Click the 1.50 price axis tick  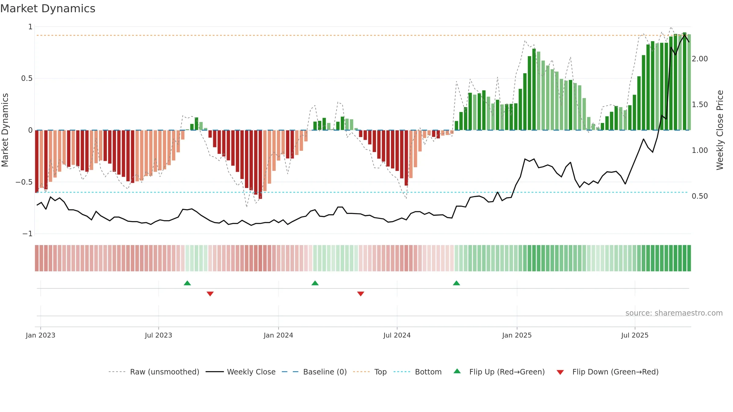click(x=700, y=104)
